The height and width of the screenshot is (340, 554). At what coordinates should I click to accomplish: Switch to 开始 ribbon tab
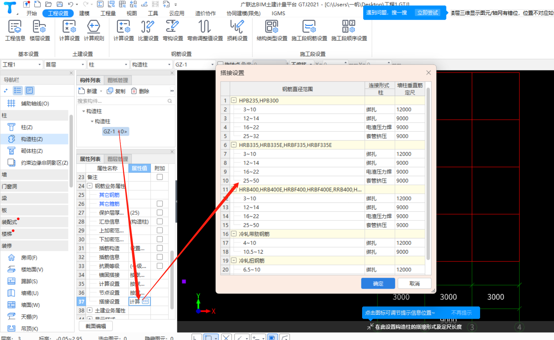pos(32,13)
